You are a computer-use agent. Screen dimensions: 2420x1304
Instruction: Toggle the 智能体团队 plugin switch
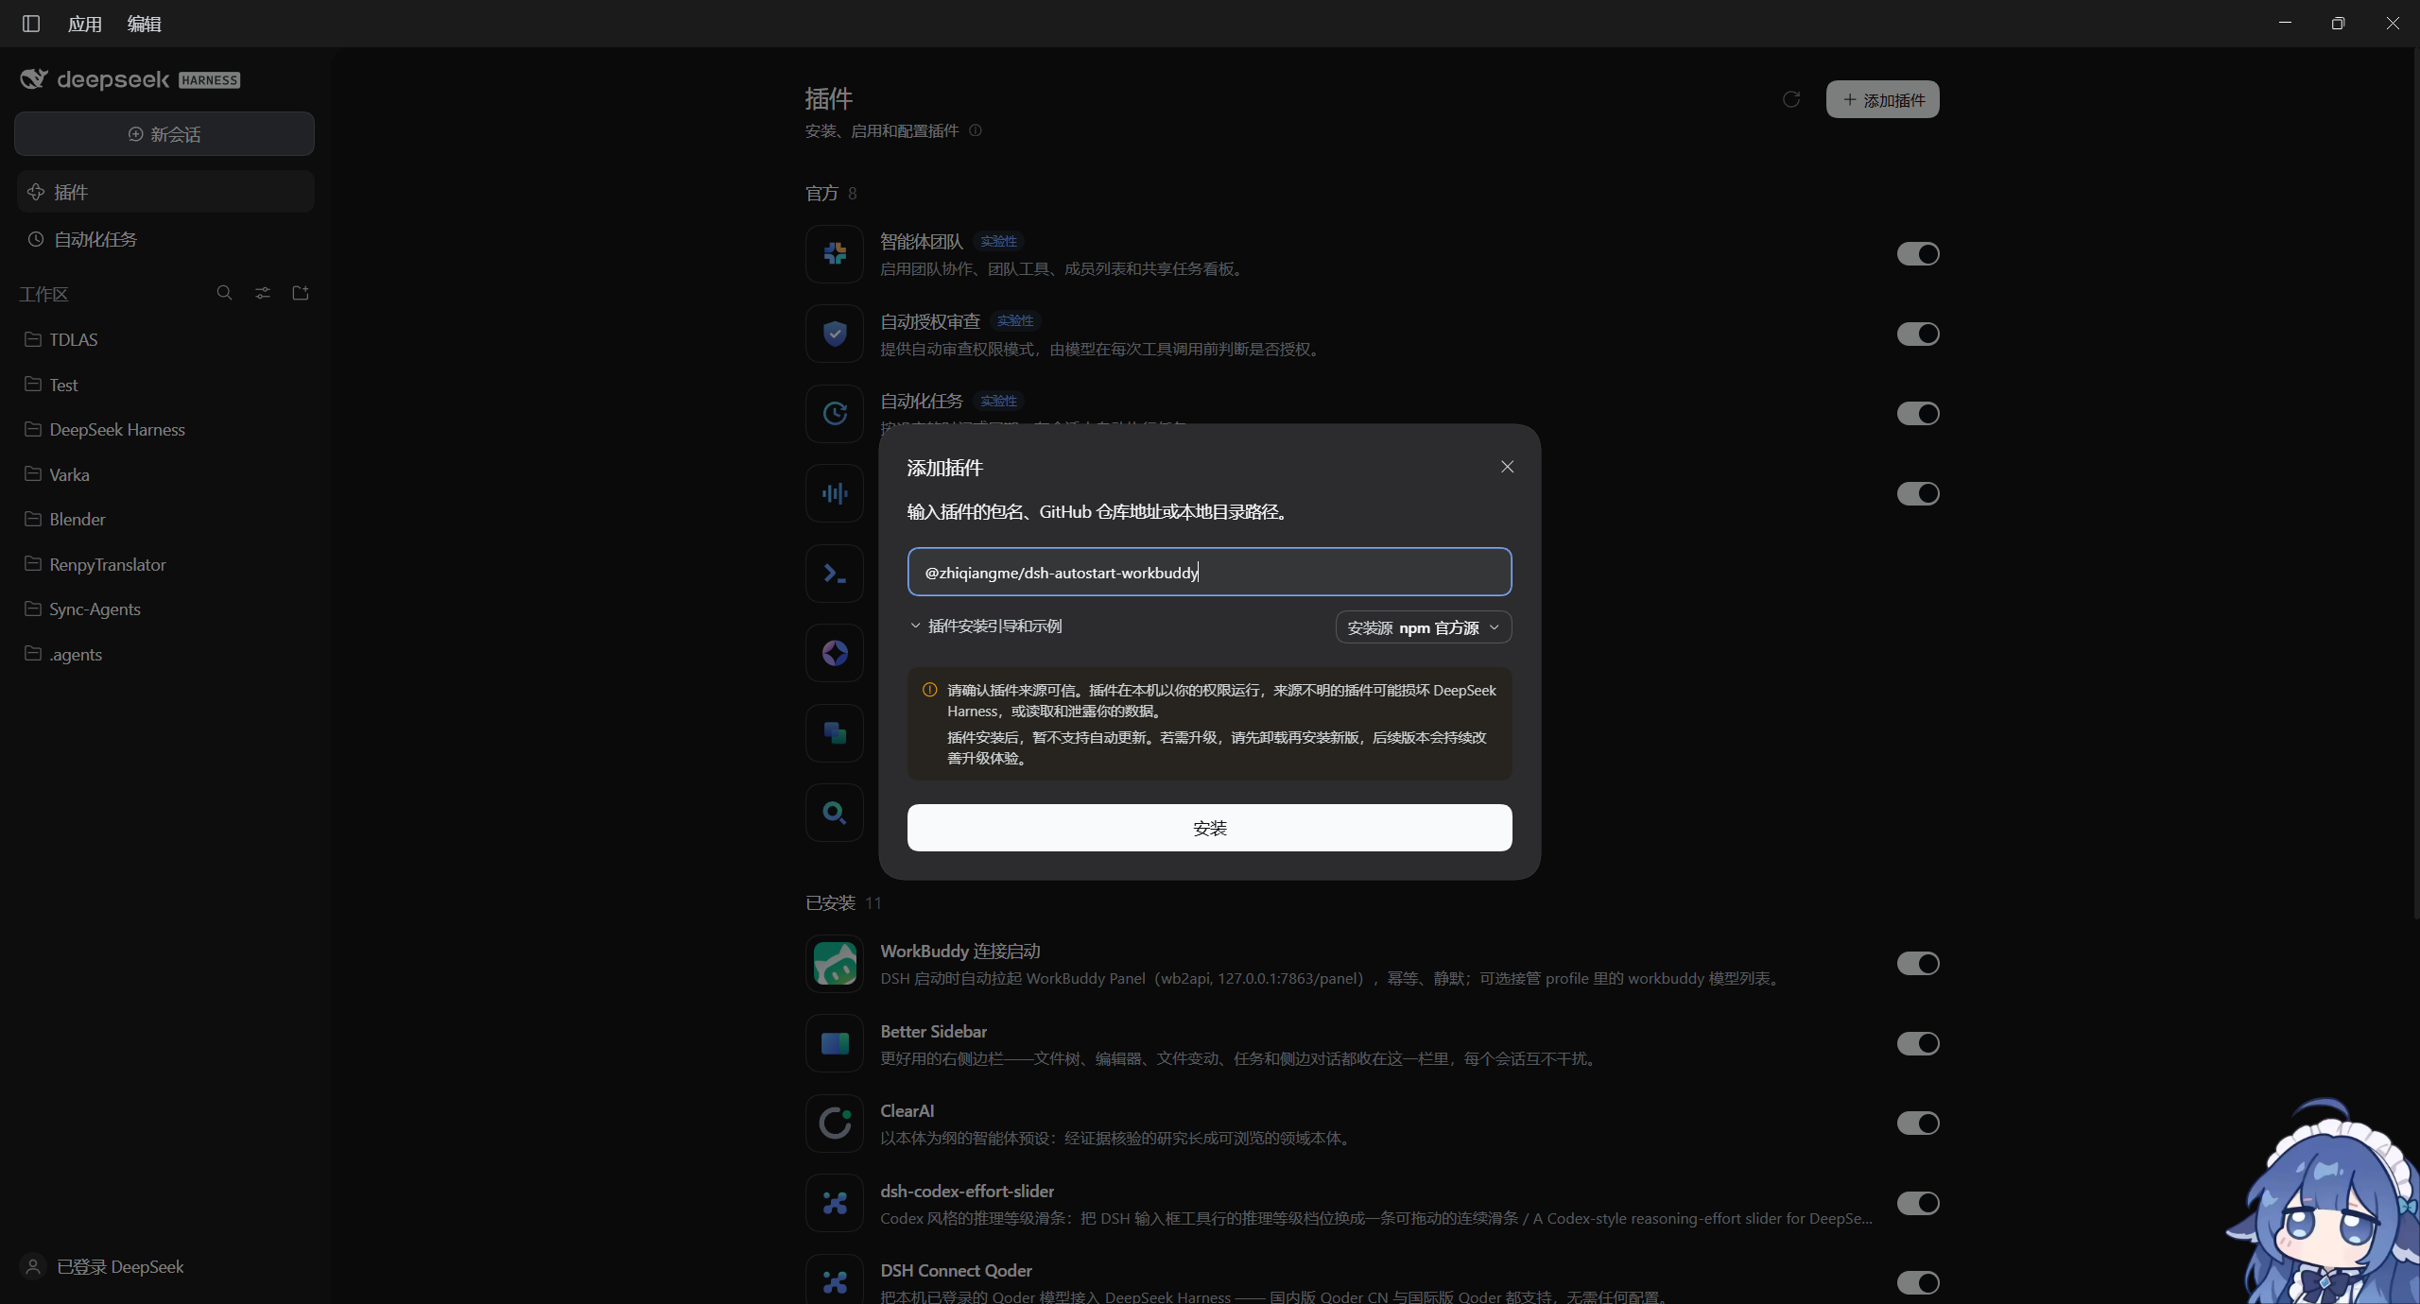pos(1918,254)
